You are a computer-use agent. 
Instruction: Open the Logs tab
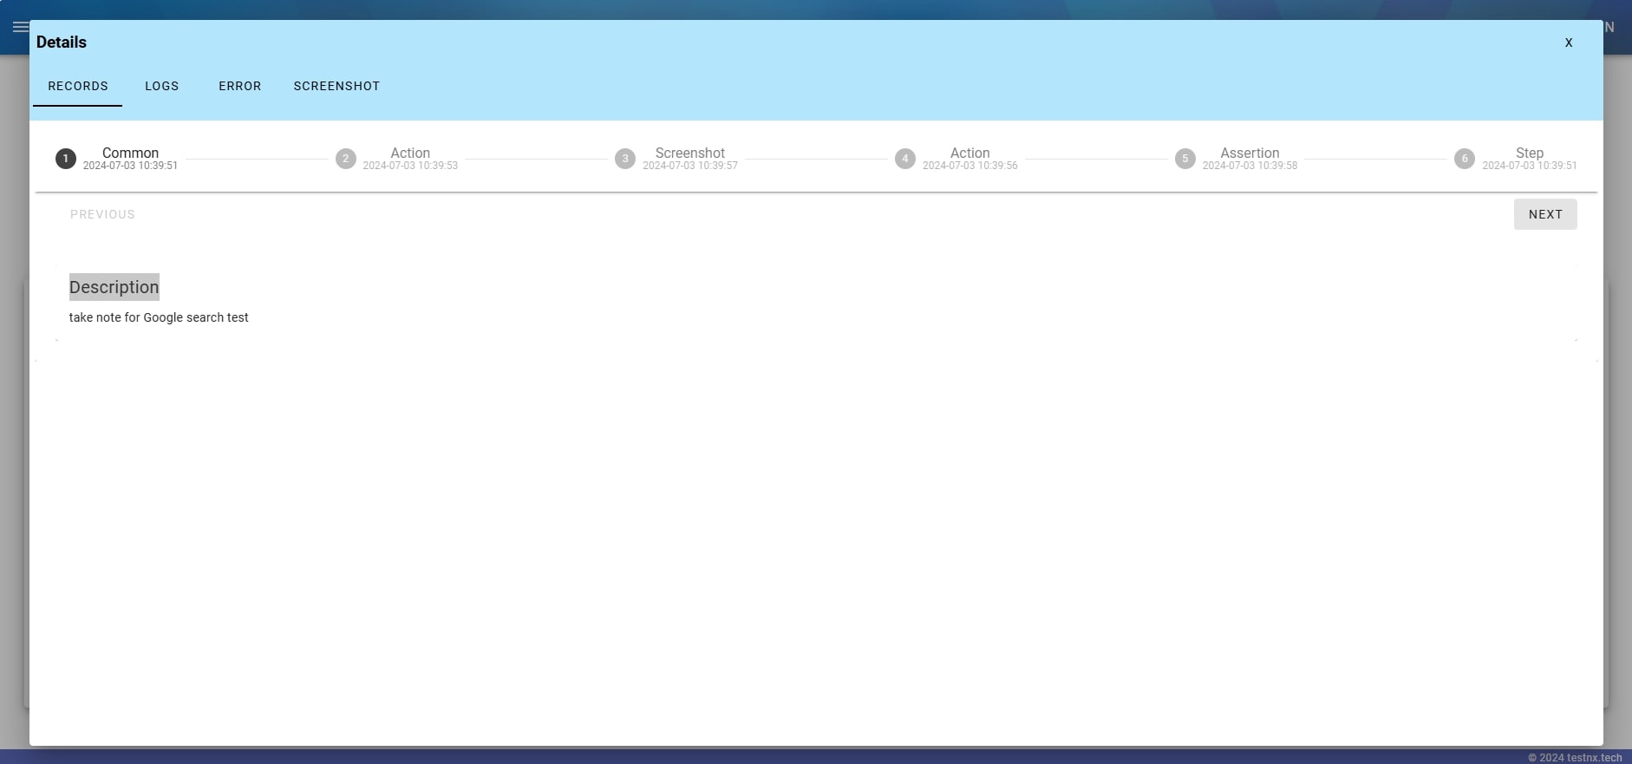pyautogui.click(x=162, y=86)
